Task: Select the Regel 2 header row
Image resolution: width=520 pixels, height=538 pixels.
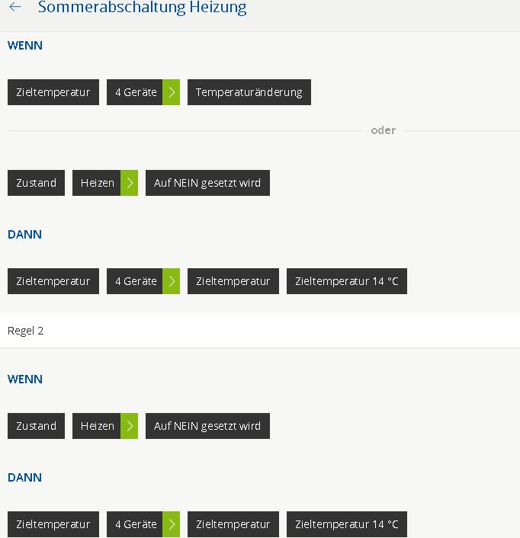Action: 259,331
